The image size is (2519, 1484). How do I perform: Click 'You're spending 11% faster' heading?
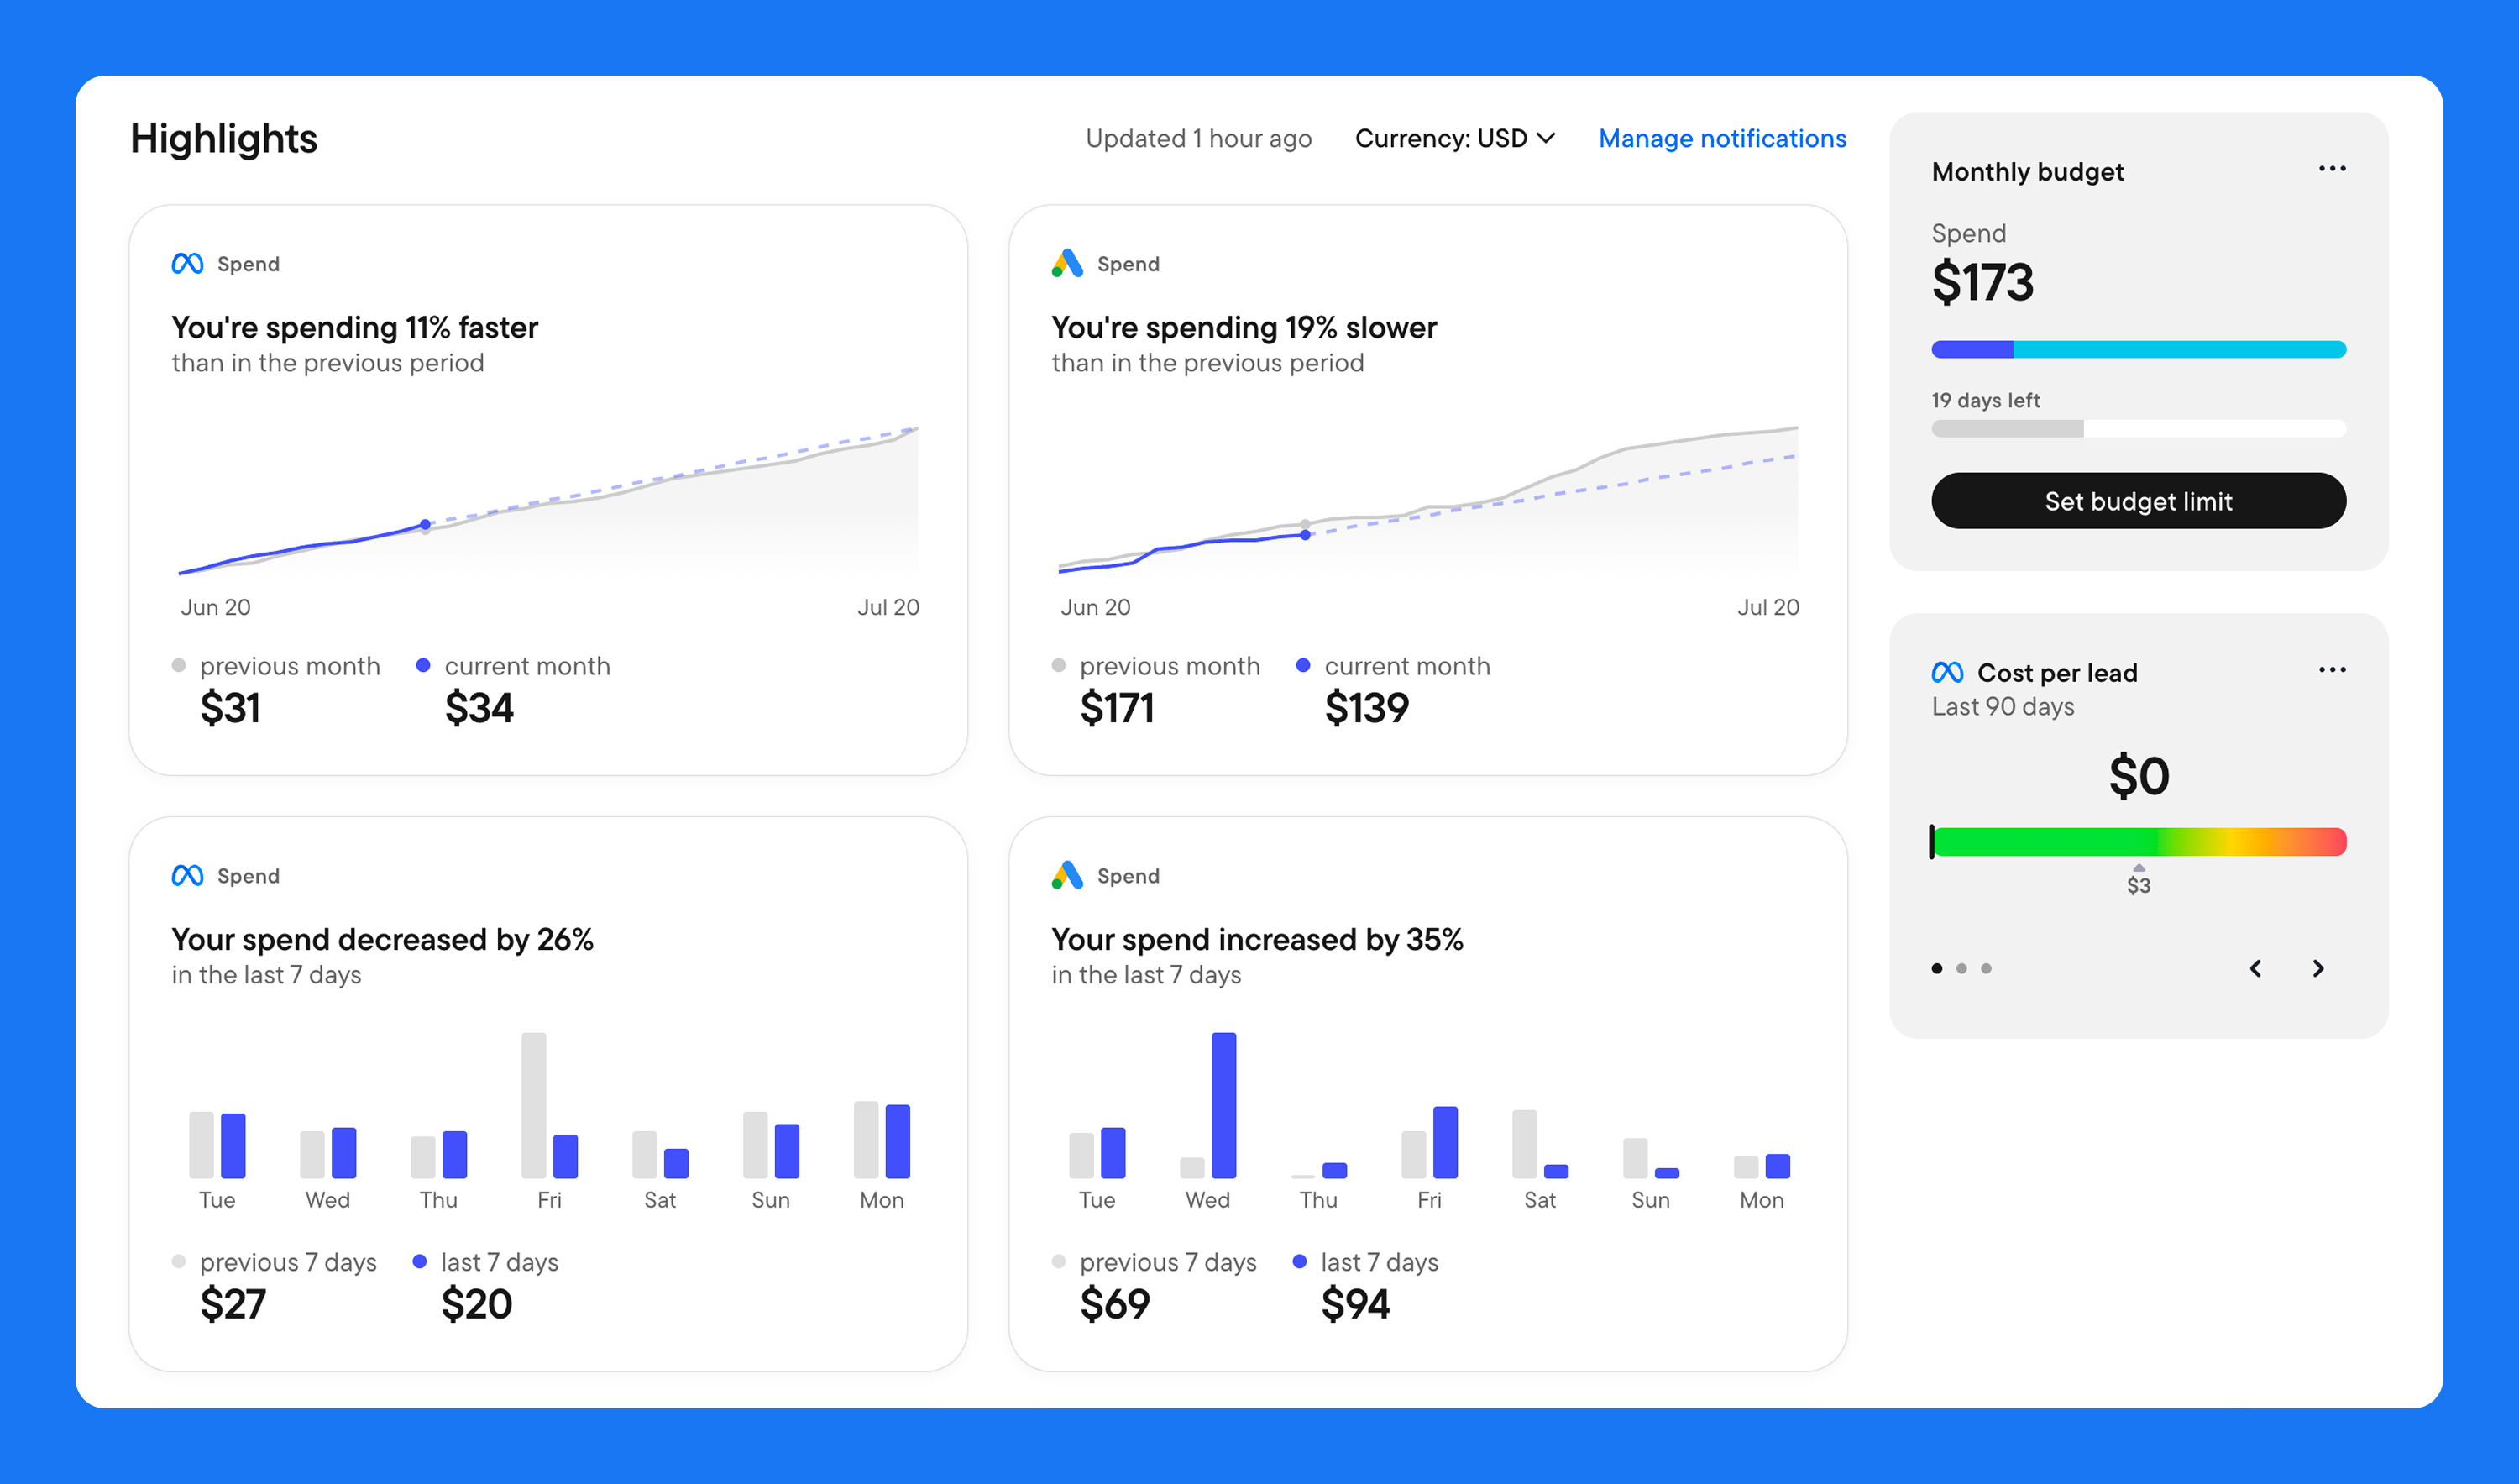(x=355, y=328)
